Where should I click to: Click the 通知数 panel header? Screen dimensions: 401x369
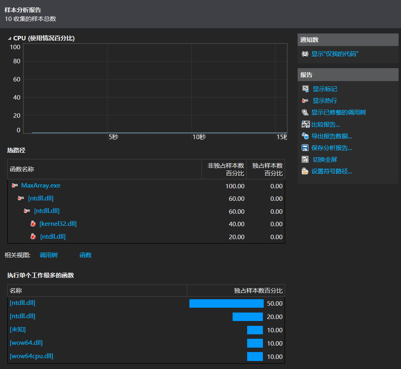click(348, 40)
